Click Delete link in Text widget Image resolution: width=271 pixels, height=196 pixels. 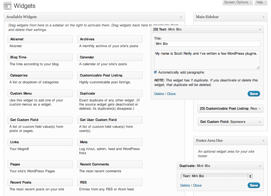click(x=159, y=94)
